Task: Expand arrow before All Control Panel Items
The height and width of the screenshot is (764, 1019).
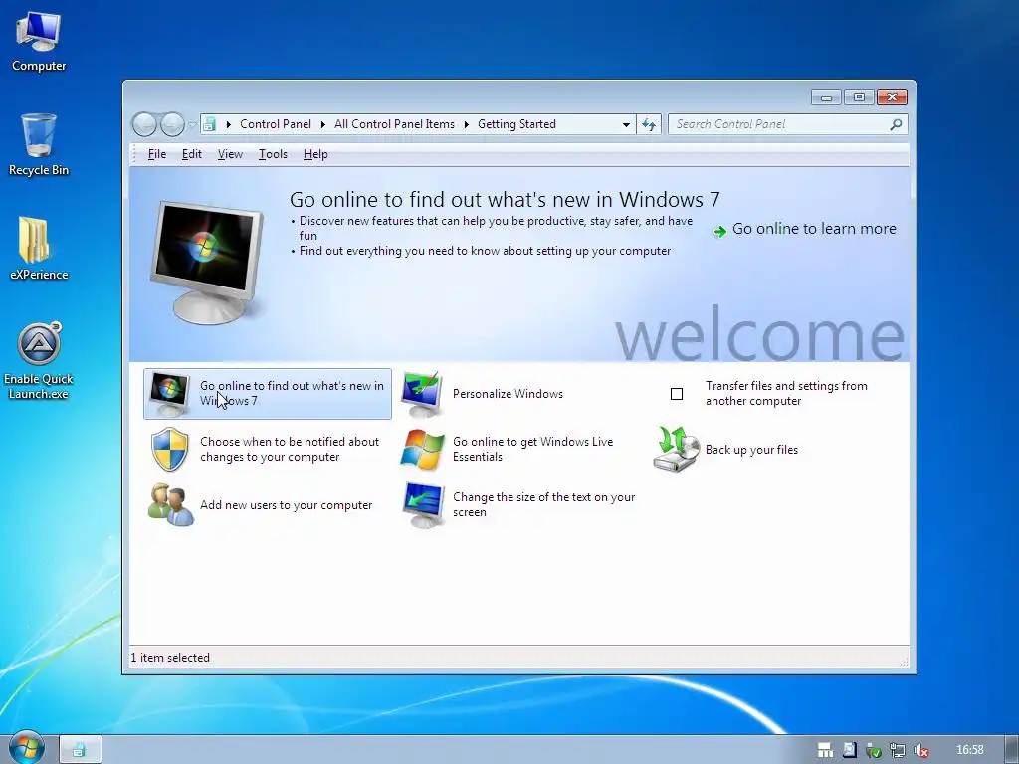Action: tap(323, 124)
